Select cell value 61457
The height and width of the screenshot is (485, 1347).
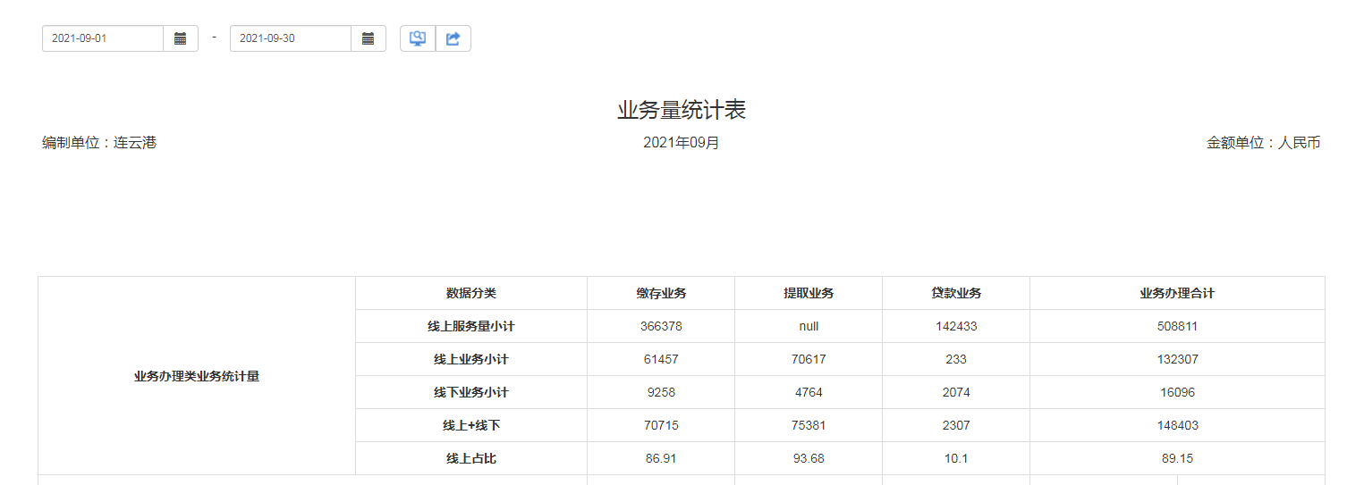point(661,359)
